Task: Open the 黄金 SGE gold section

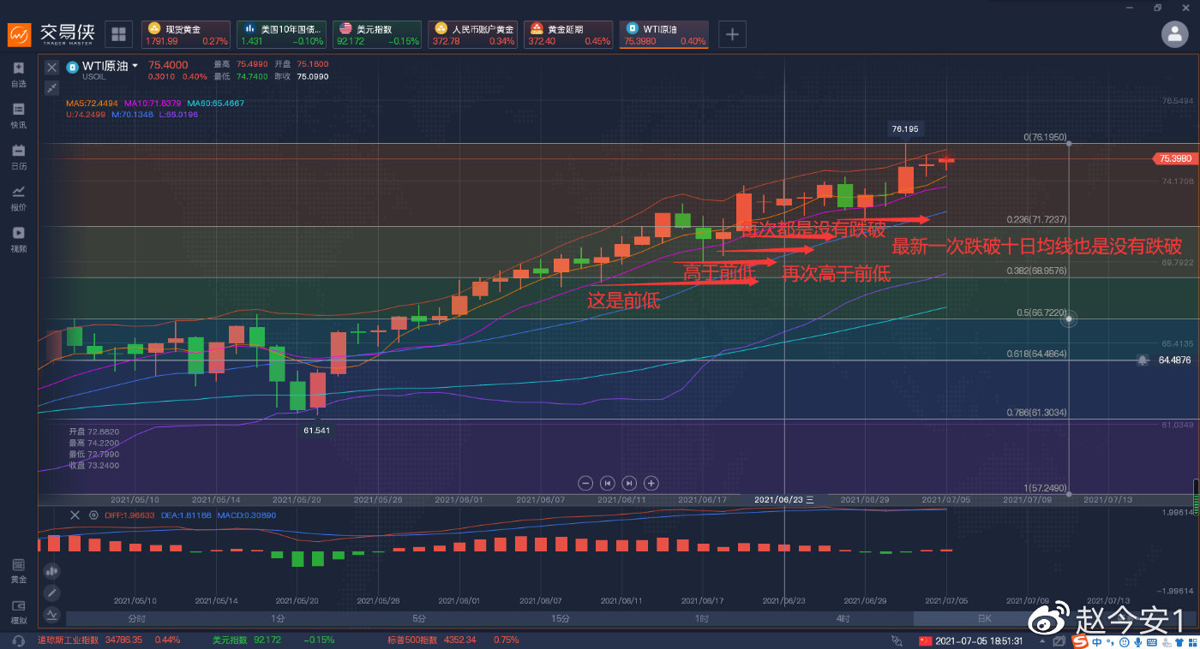Action: pos(18,570)
